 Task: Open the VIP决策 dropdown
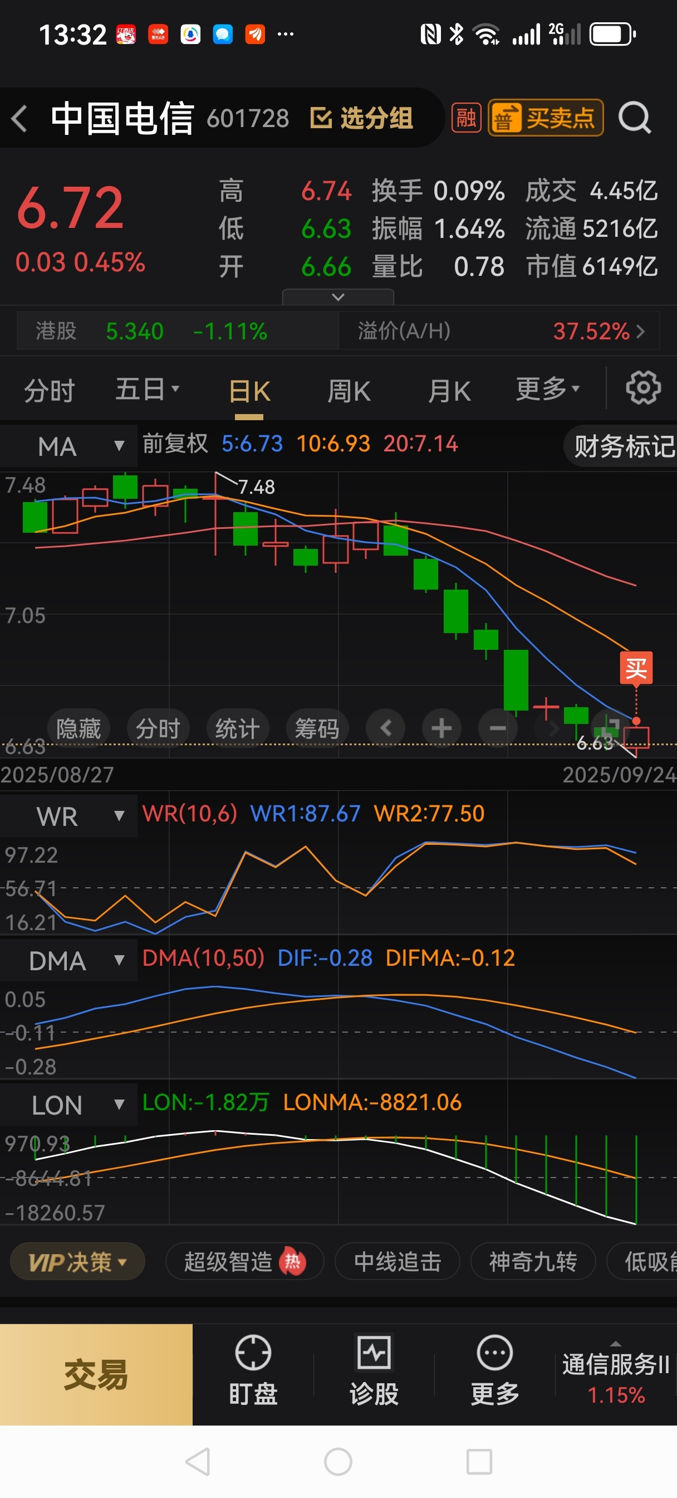77,1262
